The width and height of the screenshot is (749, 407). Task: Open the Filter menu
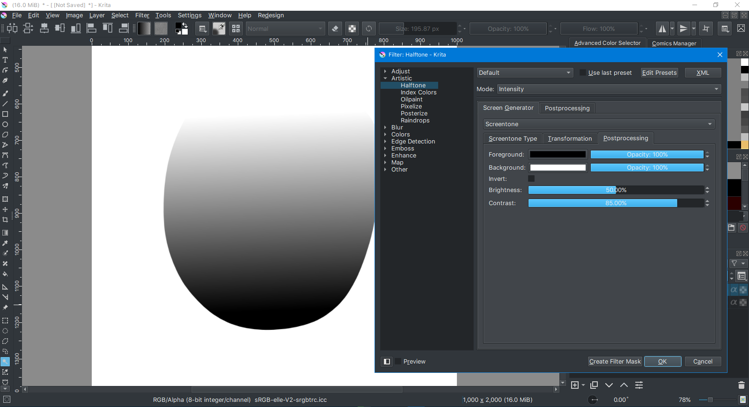coord(142,15)
